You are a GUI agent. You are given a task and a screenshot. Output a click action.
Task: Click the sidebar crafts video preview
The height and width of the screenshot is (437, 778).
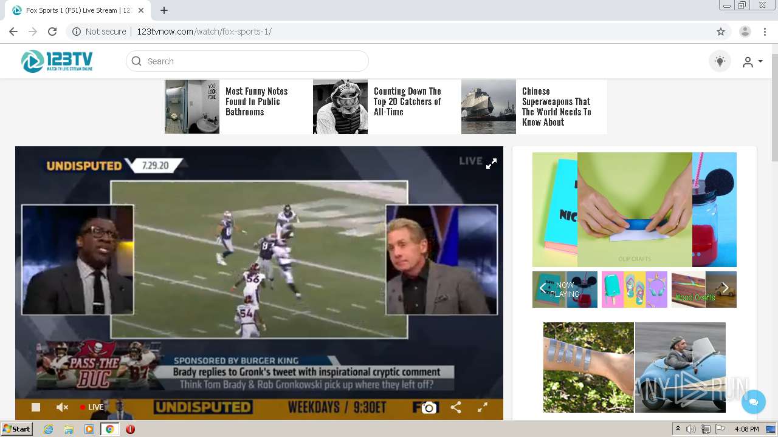[x=635, y=209]
